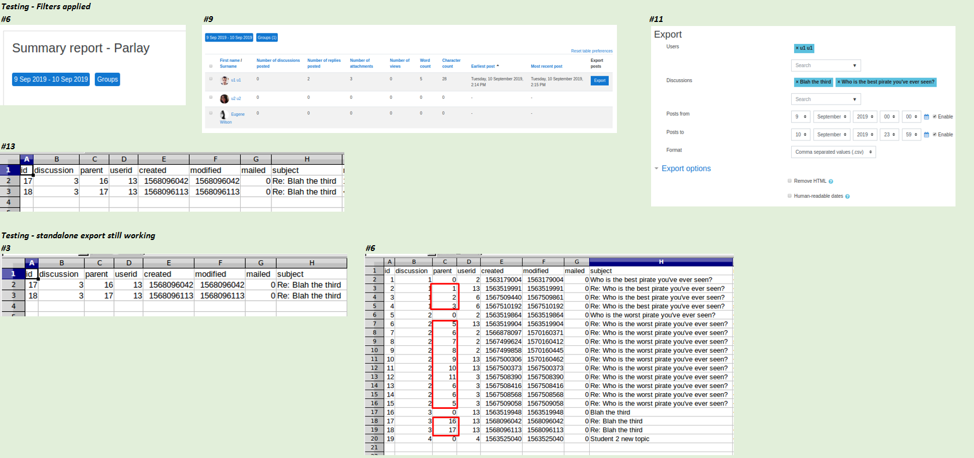Sort table by Most recent post

[x=546, y=67]
